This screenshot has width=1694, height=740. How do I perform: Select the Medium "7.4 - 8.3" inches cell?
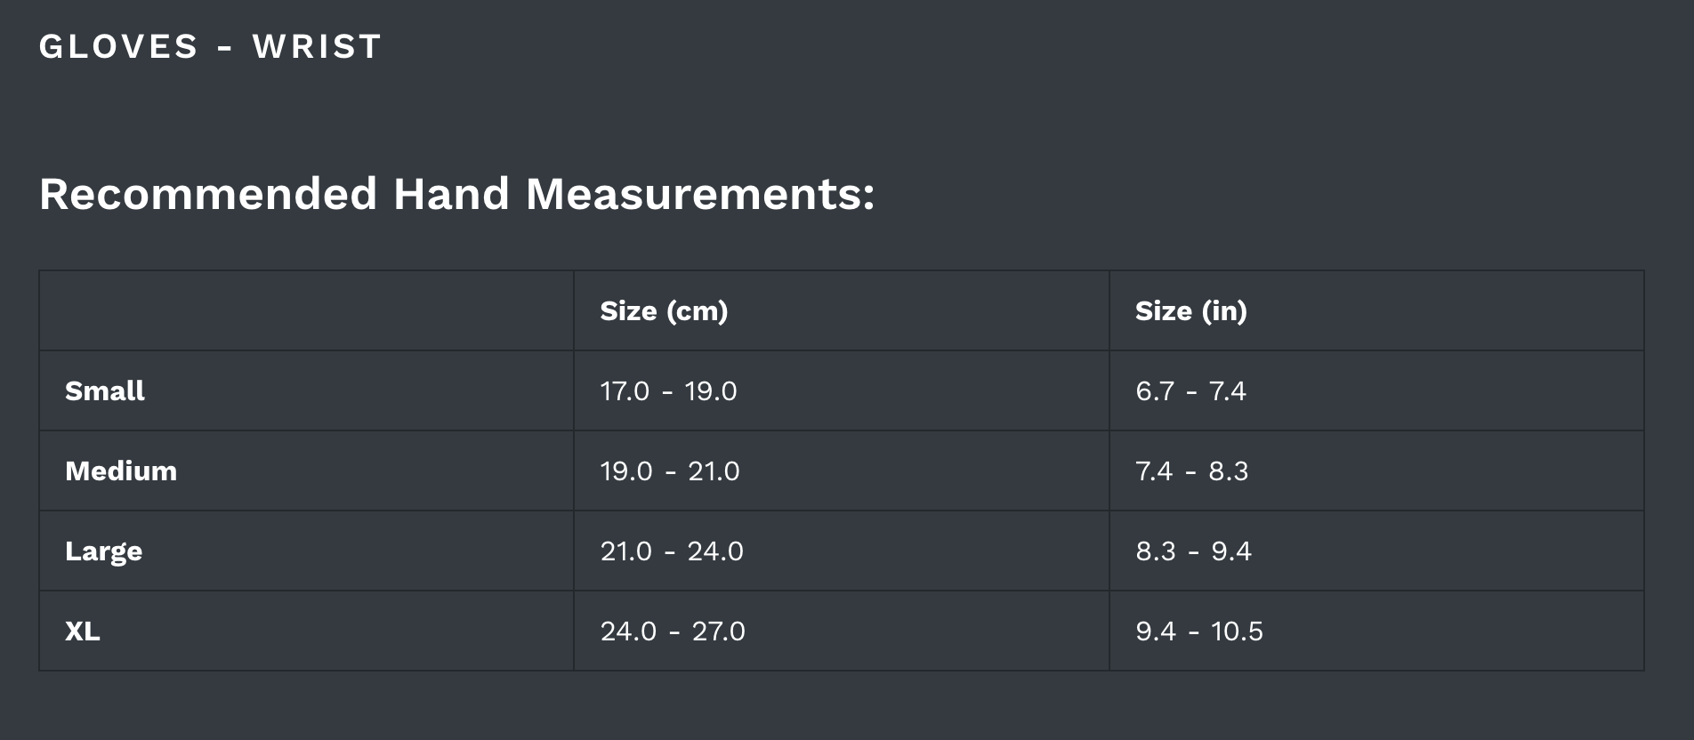(1191, 471)
